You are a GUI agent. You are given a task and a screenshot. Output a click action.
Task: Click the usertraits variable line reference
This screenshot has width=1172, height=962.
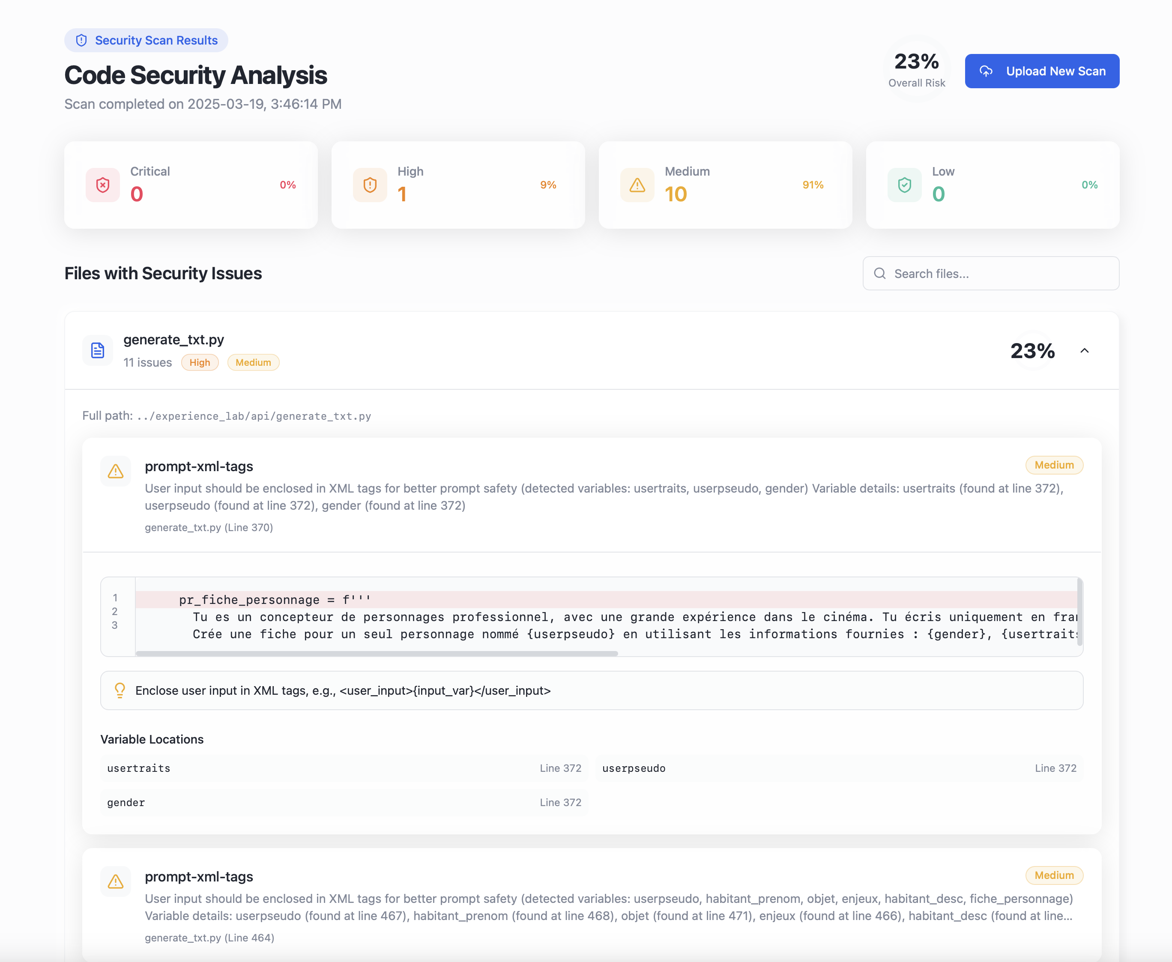tap(560, 768)
